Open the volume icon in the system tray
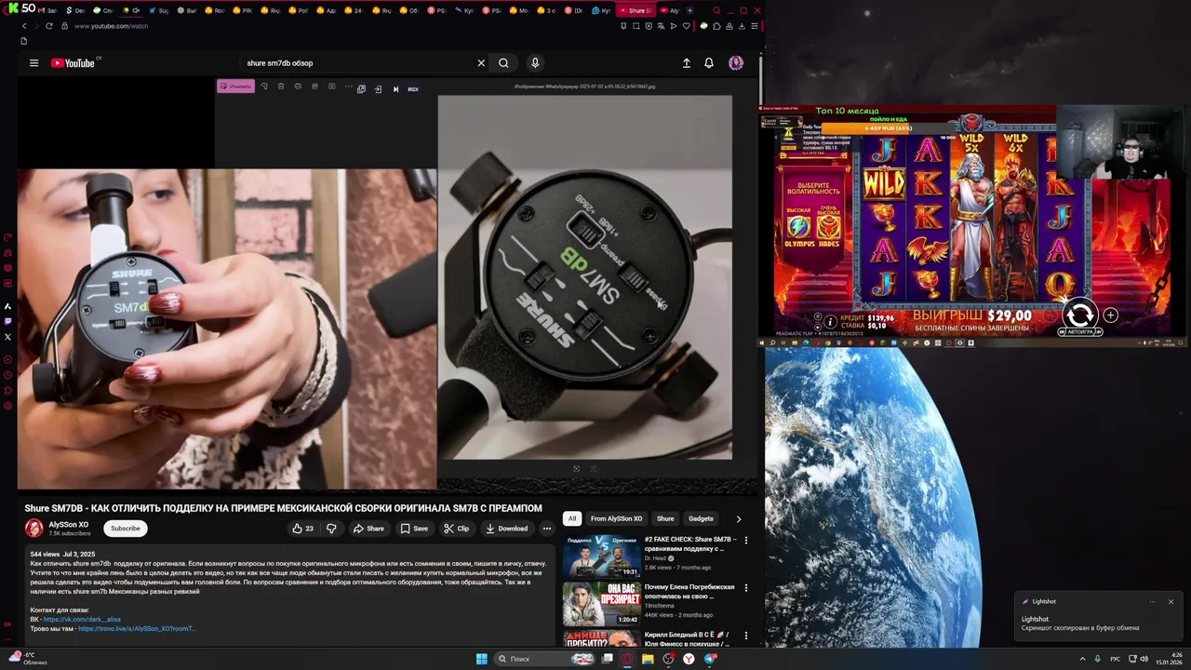The width and height of the screenshot is (1191, 670). (x=1144, y=659)
